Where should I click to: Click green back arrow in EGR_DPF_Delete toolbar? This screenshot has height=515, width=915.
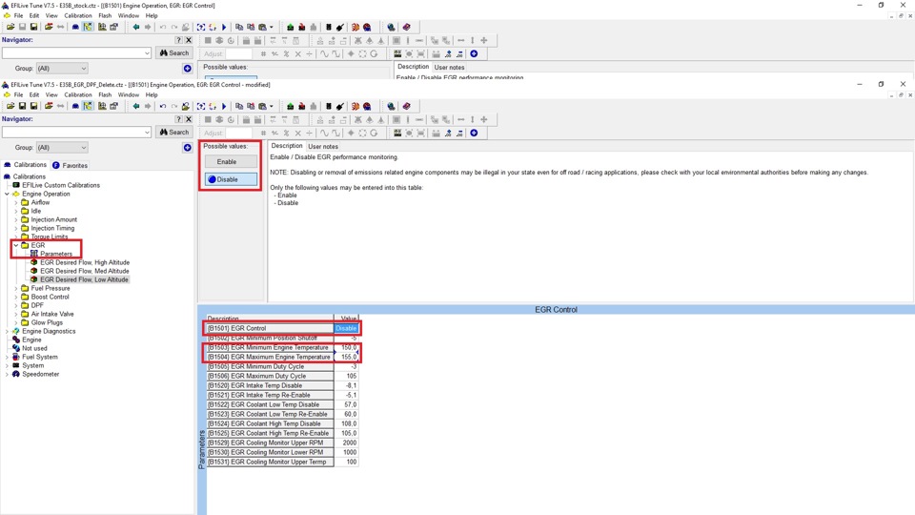(x=136, y=106)
